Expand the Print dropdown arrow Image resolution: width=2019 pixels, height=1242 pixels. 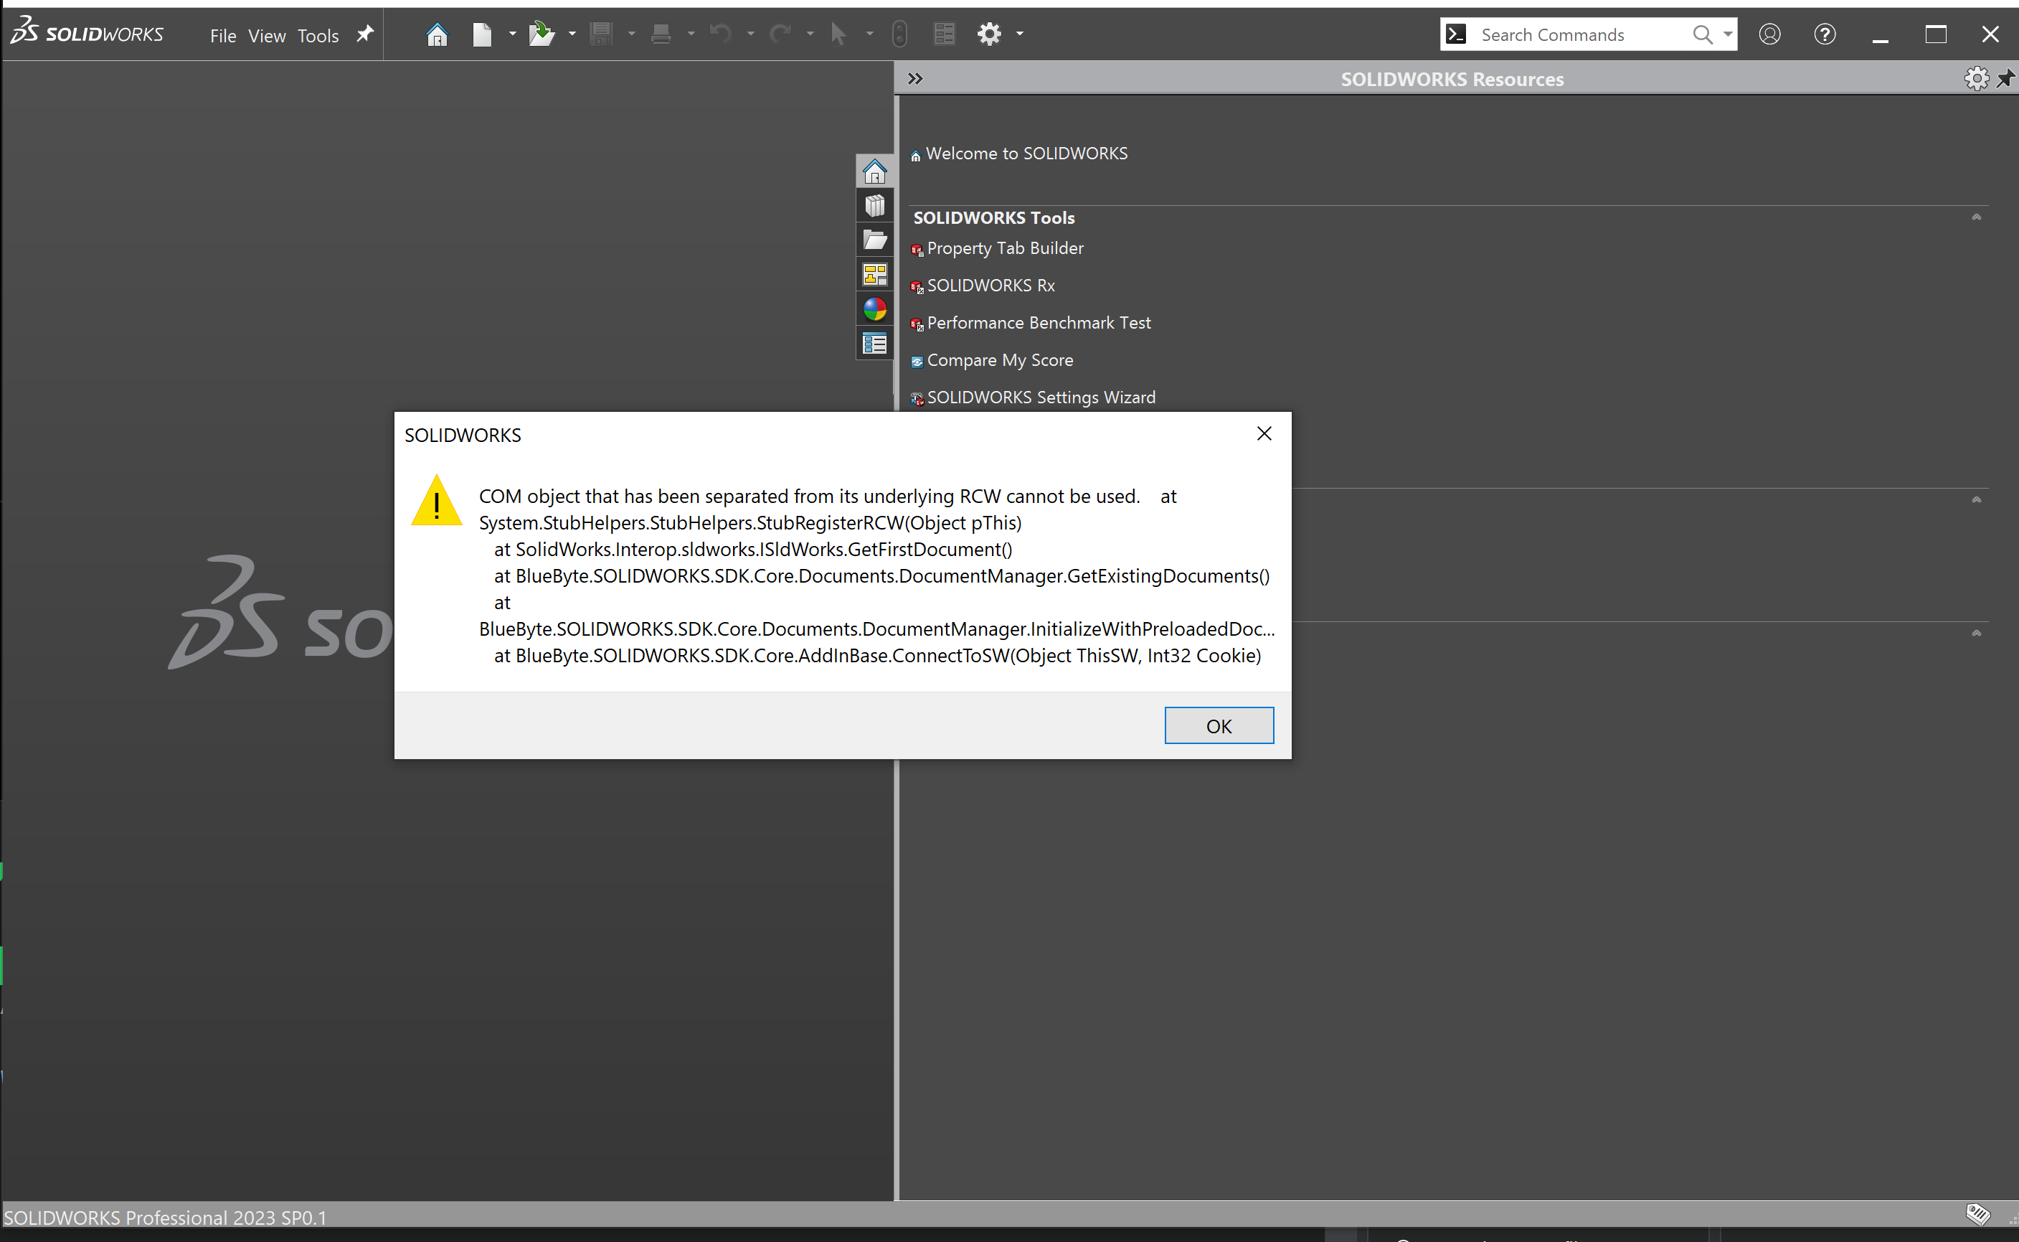click(x=691, y=34)
